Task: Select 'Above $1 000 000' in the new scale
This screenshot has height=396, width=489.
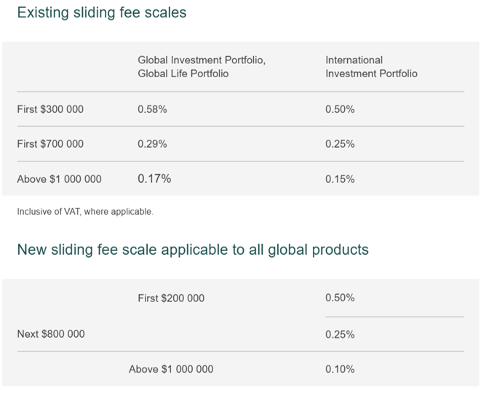Action: coord(171,369)
